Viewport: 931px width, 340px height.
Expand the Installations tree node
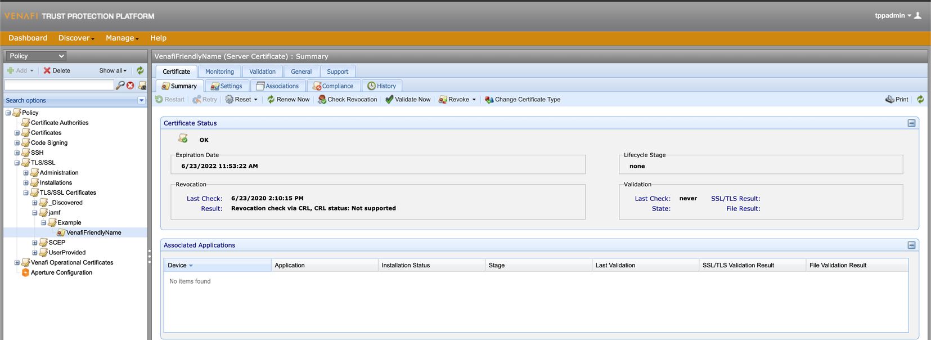pos(26,183)
